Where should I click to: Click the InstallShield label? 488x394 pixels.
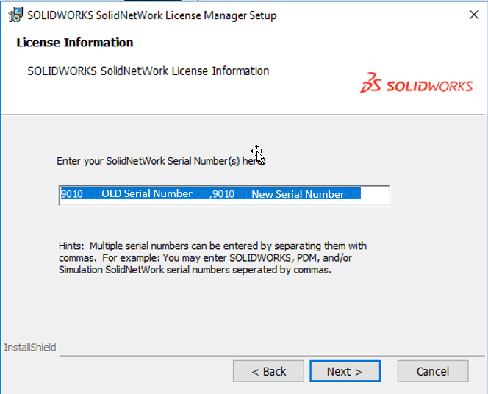(30, 347)
